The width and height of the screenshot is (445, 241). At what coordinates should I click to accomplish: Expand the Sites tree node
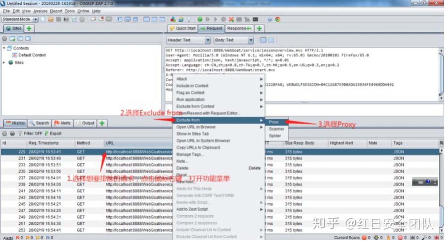pyautogui.click(x=4, y=62)
